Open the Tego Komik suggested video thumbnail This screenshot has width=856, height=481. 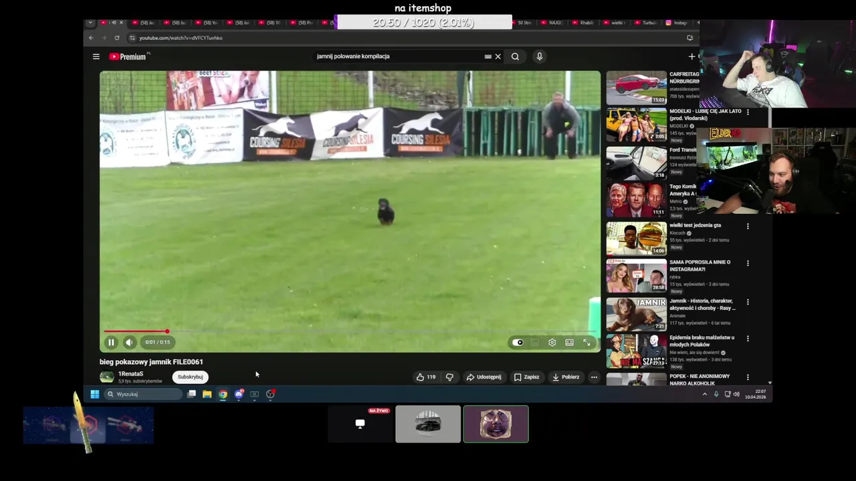pos(636,200)
